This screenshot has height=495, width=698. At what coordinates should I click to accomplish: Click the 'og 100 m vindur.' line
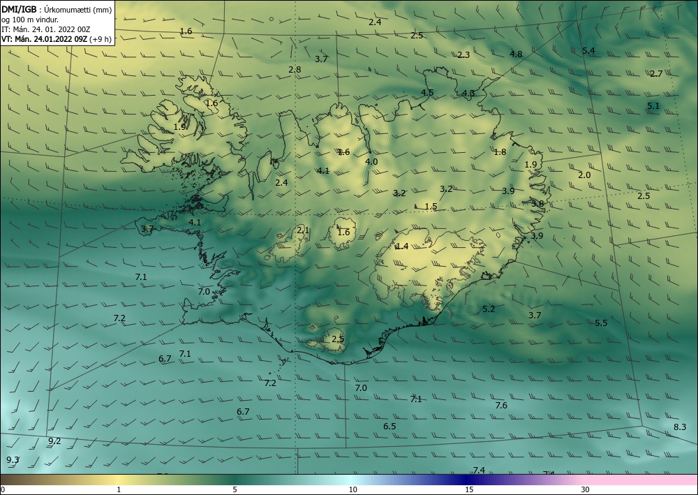[x=30, y=19]
